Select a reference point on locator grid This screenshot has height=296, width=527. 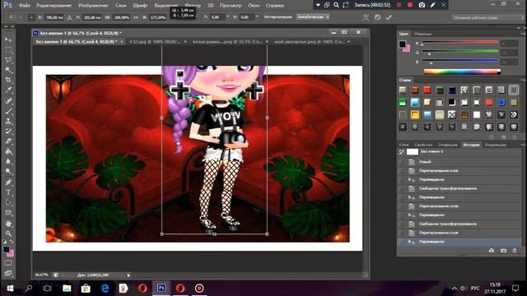[x=31, y=17]
